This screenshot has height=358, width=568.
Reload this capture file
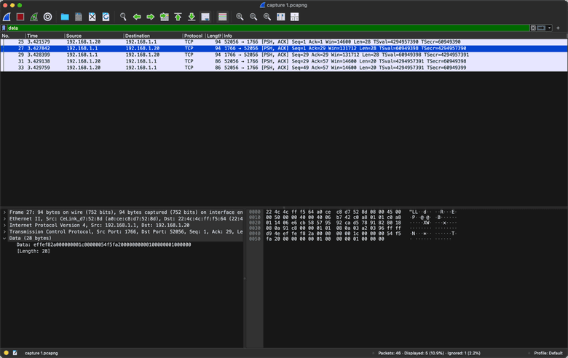tap(106, 17)
